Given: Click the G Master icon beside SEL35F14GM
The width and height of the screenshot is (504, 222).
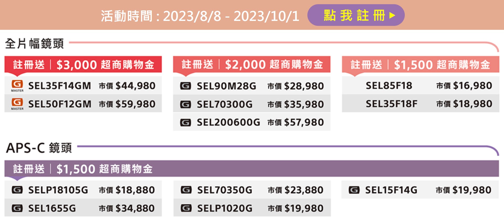Looking at the screenshot, I should (17, 86).
